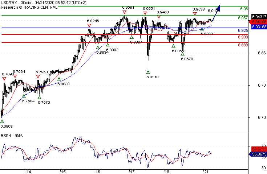This screenshot has width=267, height=174.
Task: Click the 6.7570 swing low label
Action: [44, 103]
